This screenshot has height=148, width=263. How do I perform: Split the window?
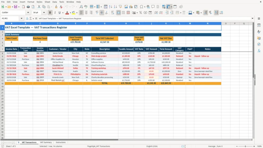click(x=175, y=7)
